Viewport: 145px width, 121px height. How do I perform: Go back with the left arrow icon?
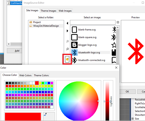coord(67,23)
